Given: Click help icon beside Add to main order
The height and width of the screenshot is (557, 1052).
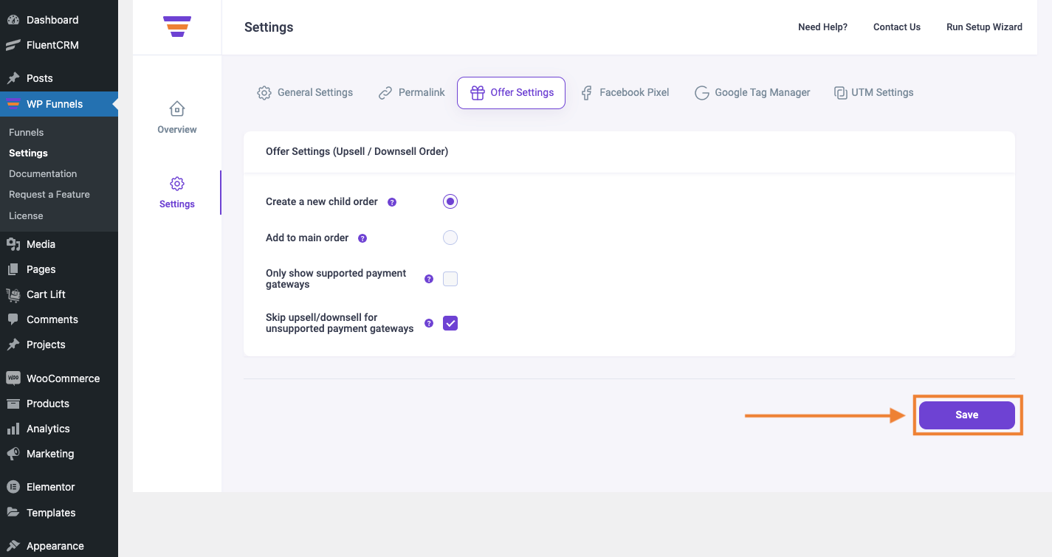Looking at the screenshot, I should pos(362,238).
